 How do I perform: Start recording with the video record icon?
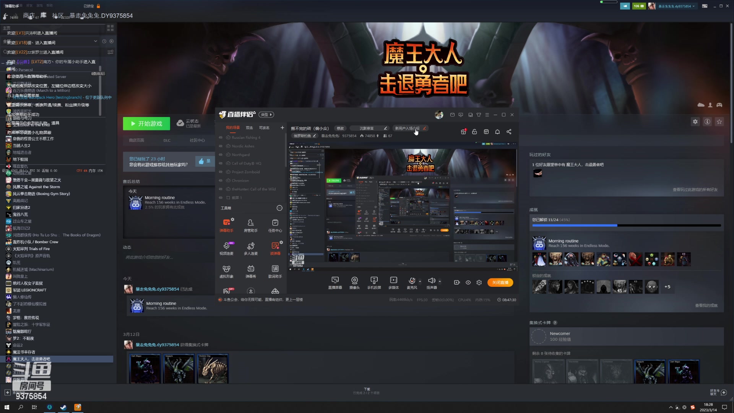point(457,283)
